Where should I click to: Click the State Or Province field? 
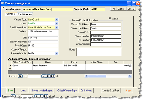tap(43, 42)
